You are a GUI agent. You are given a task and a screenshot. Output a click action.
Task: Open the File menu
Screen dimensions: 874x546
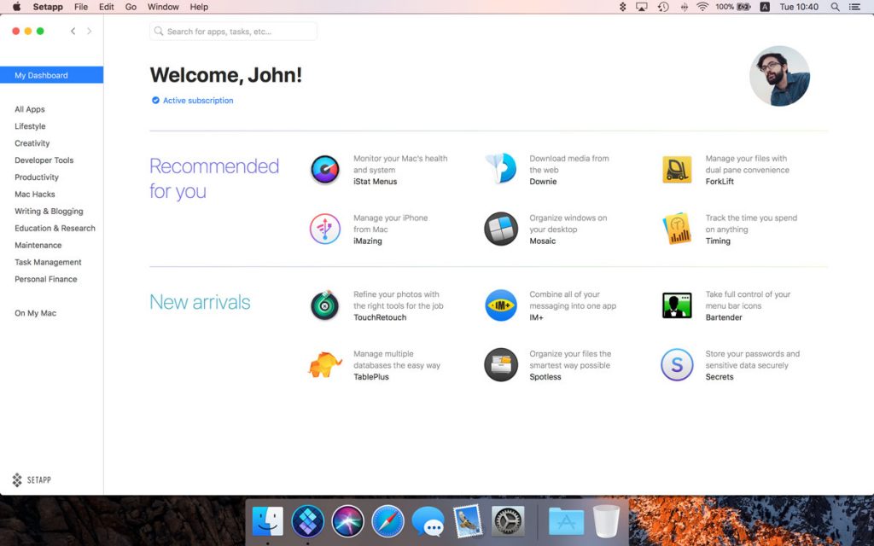pyautogui.click(x=81, y=7)
